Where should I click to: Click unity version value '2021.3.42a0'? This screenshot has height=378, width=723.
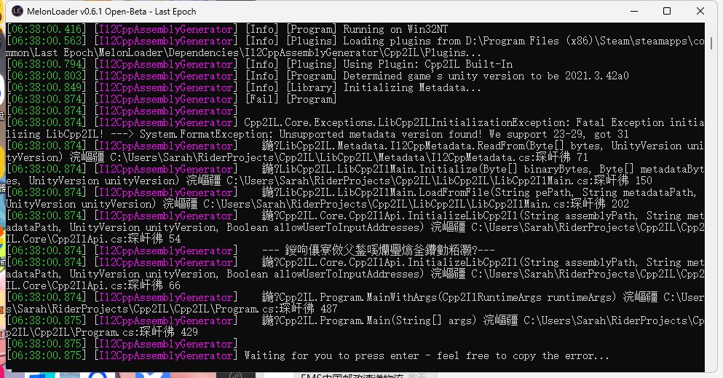(597, 76)
